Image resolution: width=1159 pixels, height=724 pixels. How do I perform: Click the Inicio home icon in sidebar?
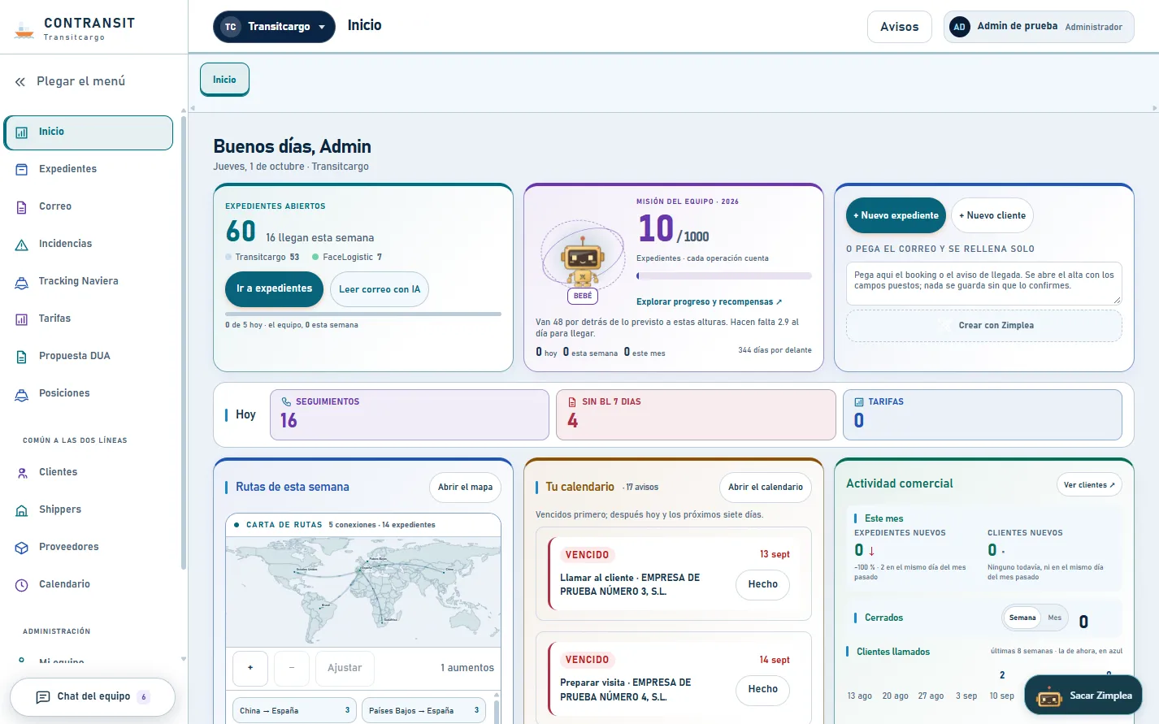22,132
